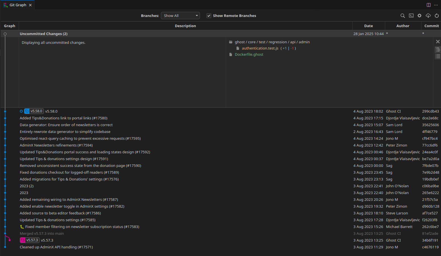The width and height of the screenshot is (441, 256).
Task: Click the blue v5.58.0 tag label
Action: click(x=34, y=111)
